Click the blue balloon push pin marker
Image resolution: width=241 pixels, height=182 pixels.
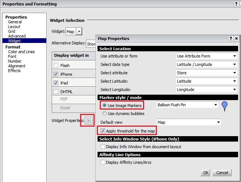pos(225,106)
